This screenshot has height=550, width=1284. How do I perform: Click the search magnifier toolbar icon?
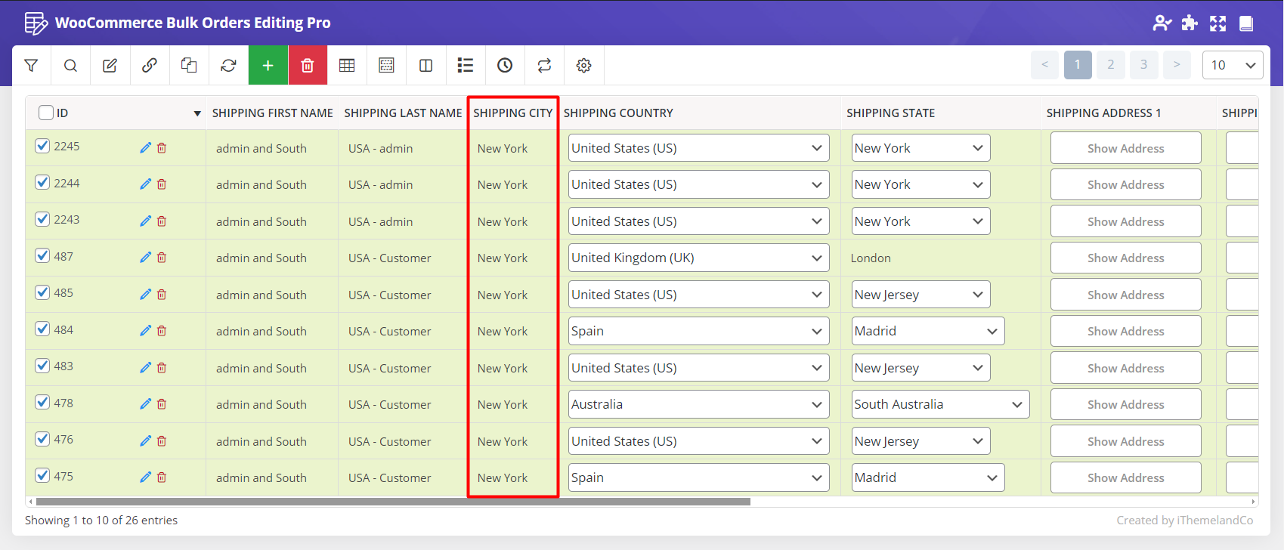point(70,66)
